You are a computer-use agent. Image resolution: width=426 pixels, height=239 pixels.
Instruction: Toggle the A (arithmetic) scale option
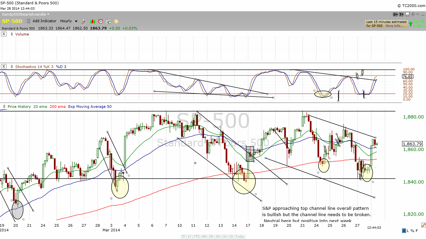coord(404,231)
